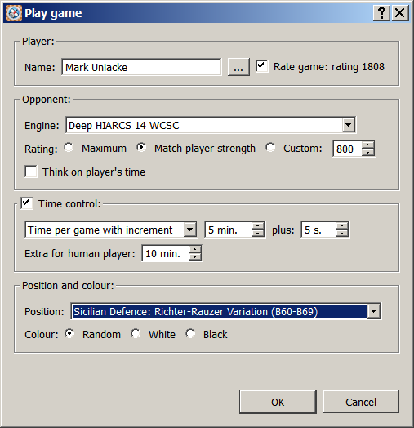Select the Maximum rating option
Image resolution: width=414 pixels, height=428 pixels.
[69, 148]
